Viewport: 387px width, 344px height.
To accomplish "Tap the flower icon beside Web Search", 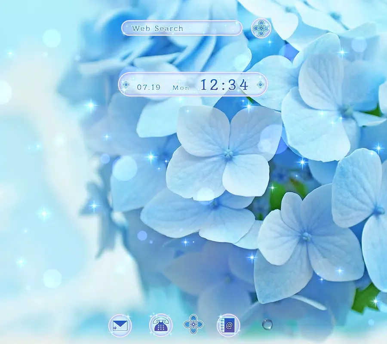I will pyautogui.click(x=261, y=28).
